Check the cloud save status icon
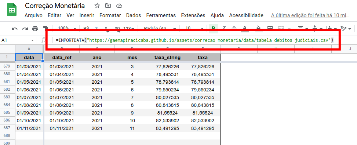Image resolution: width=357 pixels, height=145 pixels. (x=119, y=6)
